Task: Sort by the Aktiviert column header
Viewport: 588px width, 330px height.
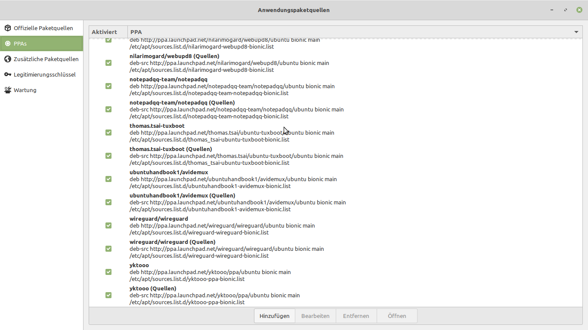Action: tap(108, 32)
